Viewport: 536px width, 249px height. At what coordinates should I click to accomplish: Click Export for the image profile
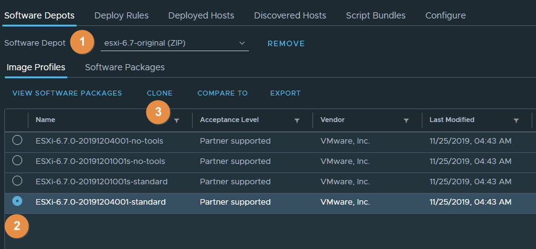tap(285, 94)
